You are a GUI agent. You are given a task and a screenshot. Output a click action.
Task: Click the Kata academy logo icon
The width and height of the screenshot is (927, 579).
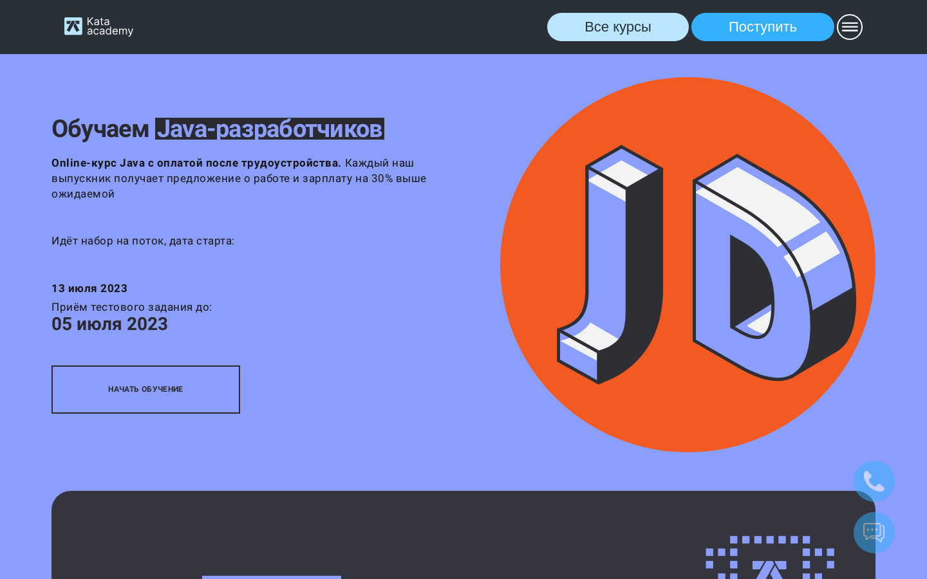tap(73, 26)
